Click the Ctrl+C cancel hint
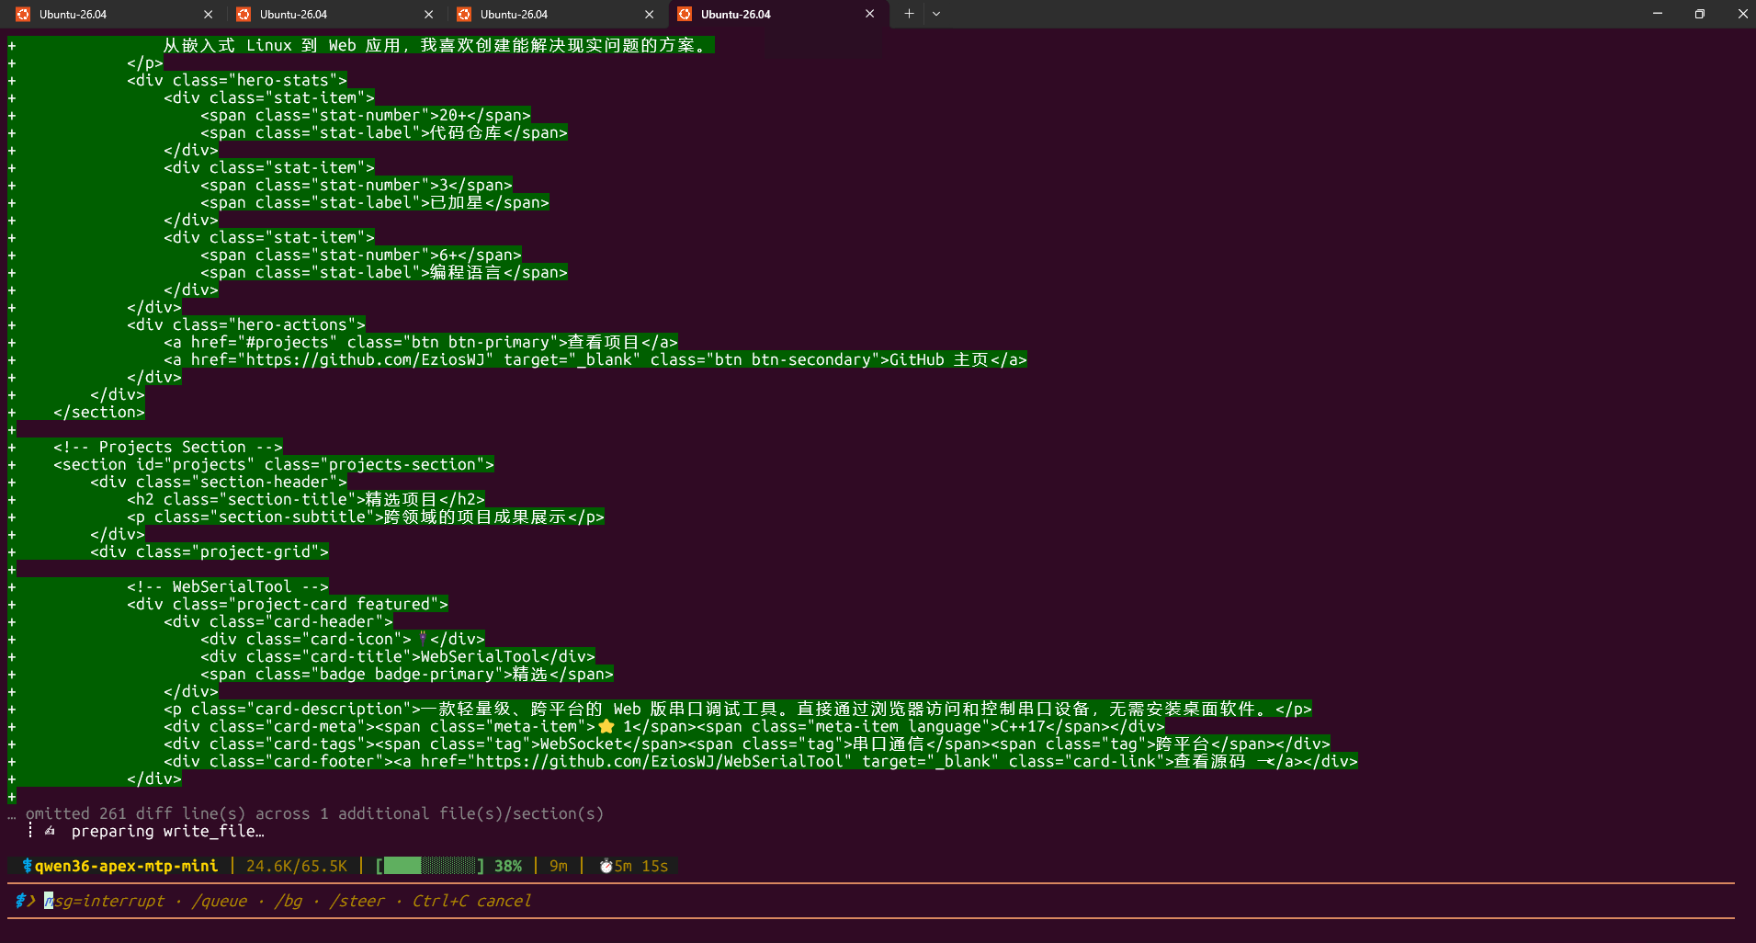Image resolution: width=1756 pixels, height=943 pixels. click(471, 901)
